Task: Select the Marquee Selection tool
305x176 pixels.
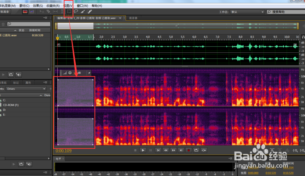Action: point(69,12)
